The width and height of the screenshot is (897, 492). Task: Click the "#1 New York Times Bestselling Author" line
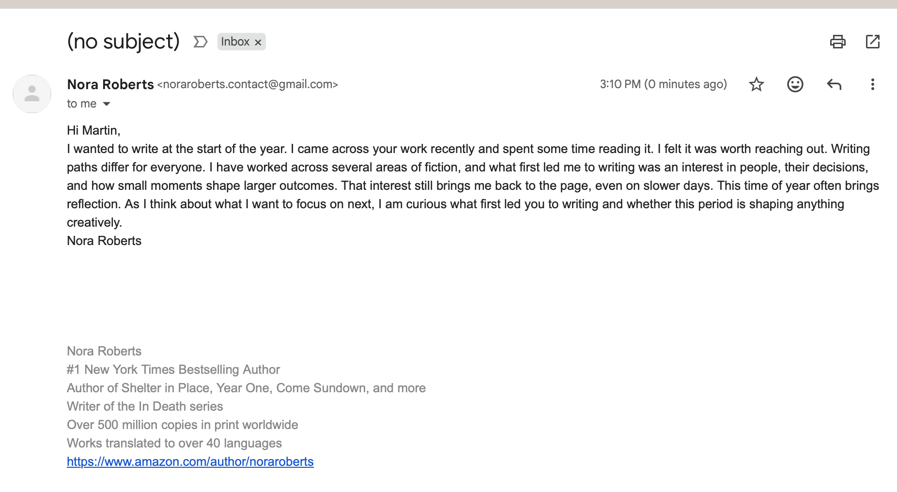[x=173, y=369]
